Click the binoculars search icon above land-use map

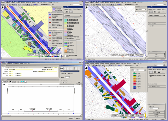[12, 5]
